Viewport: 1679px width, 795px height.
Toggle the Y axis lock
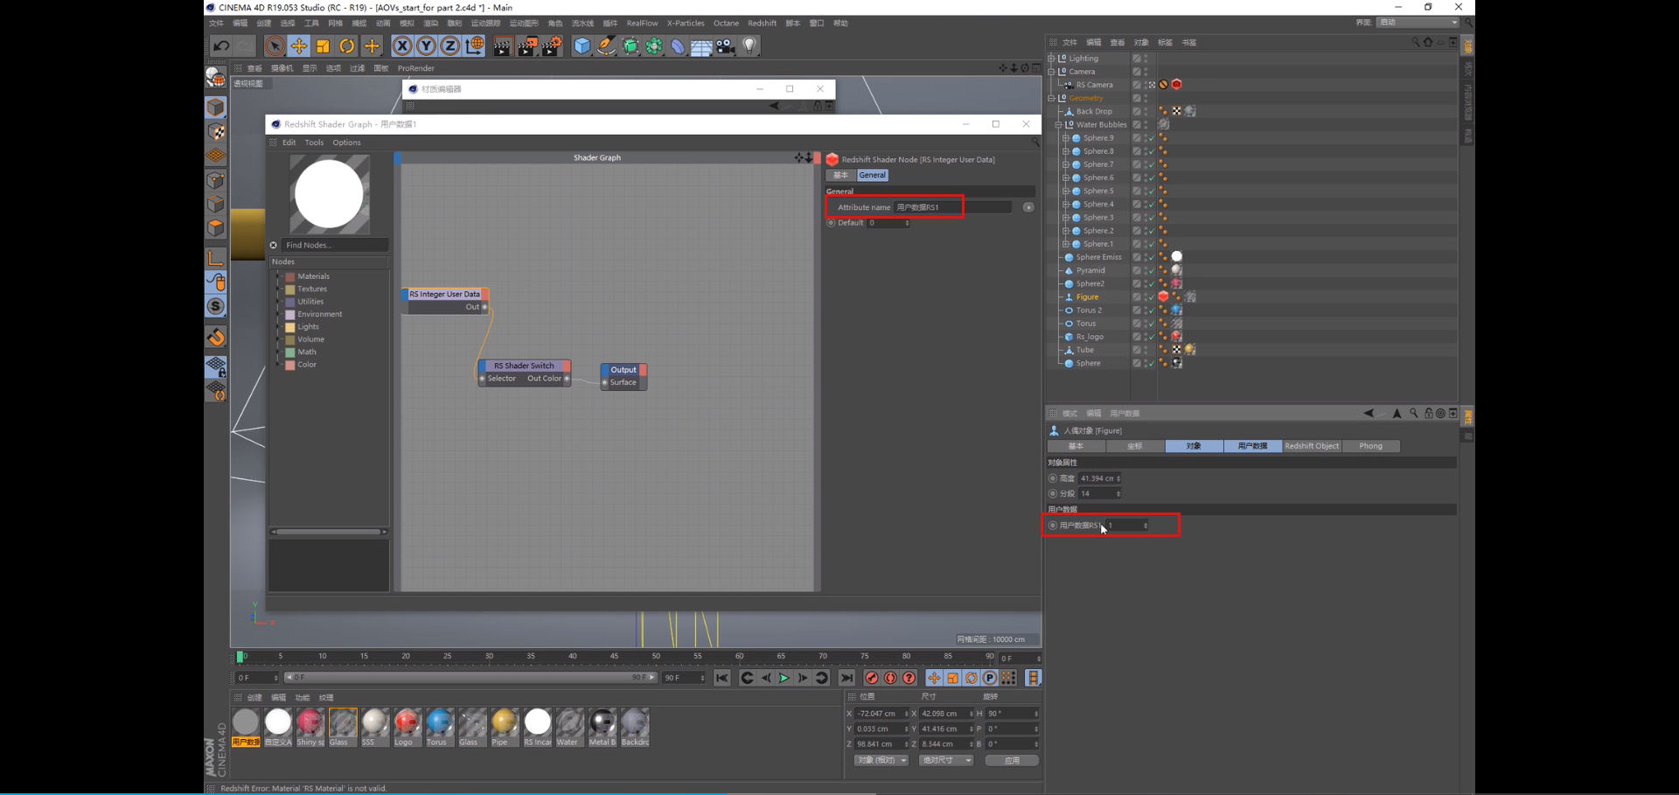(426, 46)
